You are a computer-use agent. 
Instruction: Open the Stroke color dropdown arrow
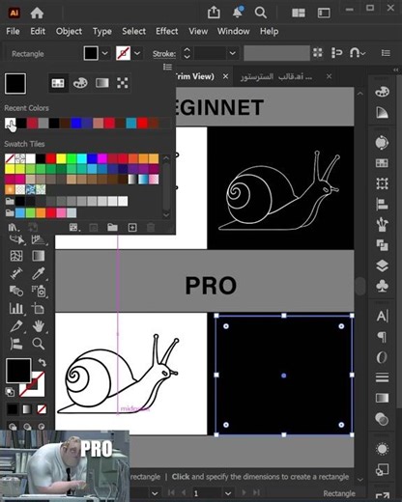coord(137,53)
